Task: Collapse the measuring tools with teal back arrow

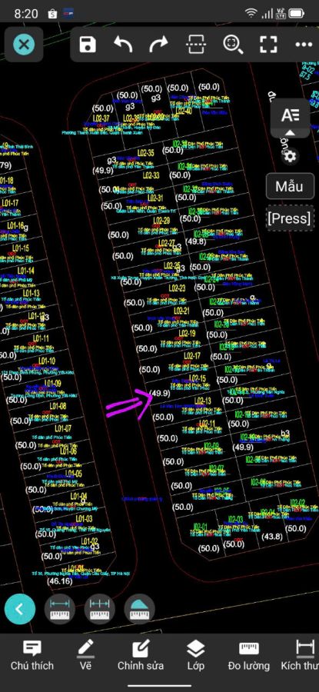Action: click(19, 609)
